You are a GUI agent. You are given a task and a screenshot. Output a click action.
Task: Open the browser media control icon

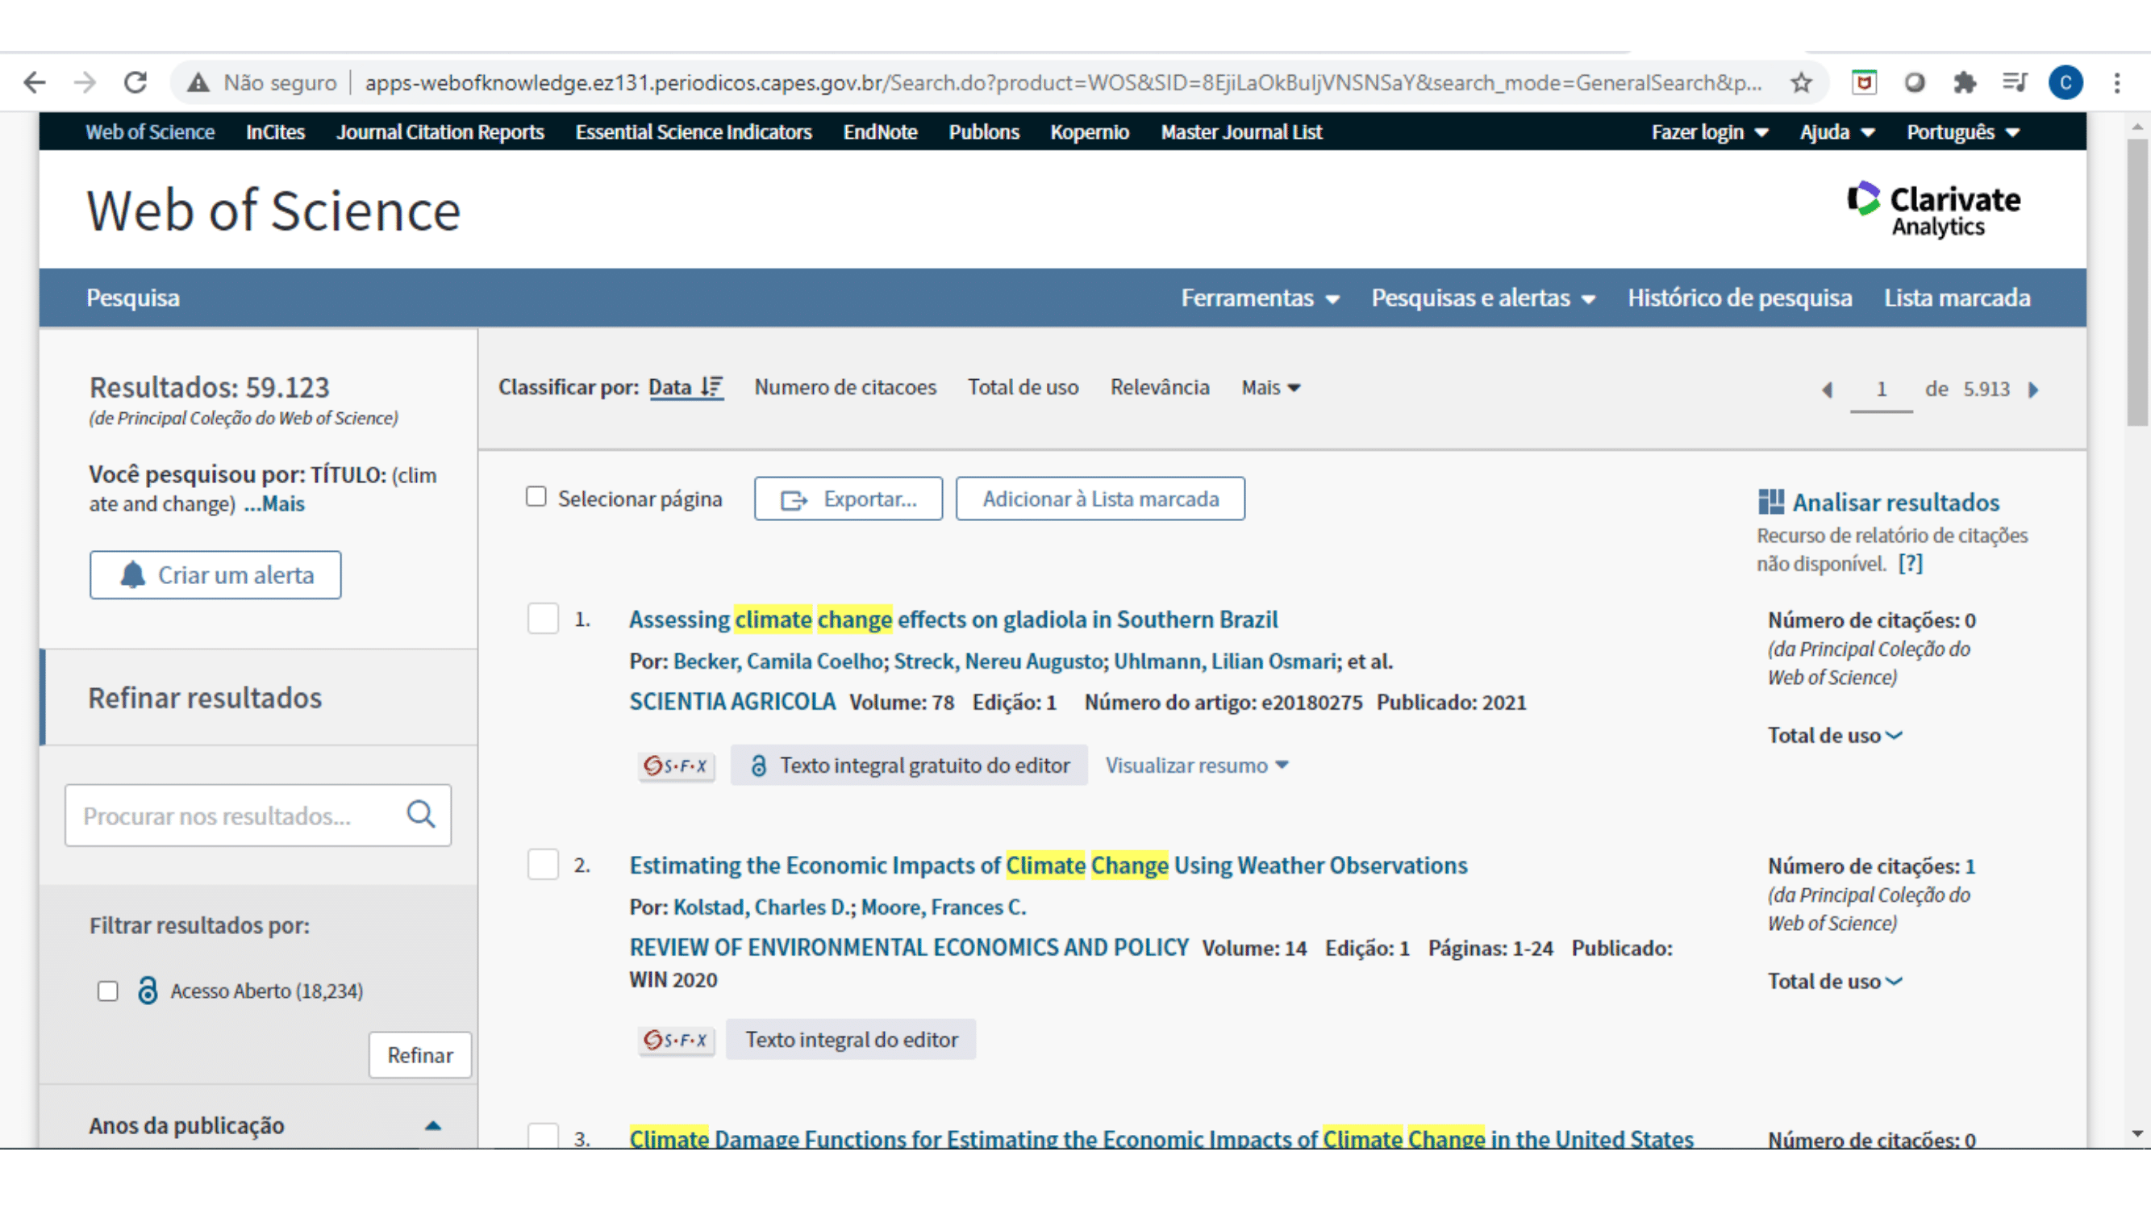(x=2014, y=81)
